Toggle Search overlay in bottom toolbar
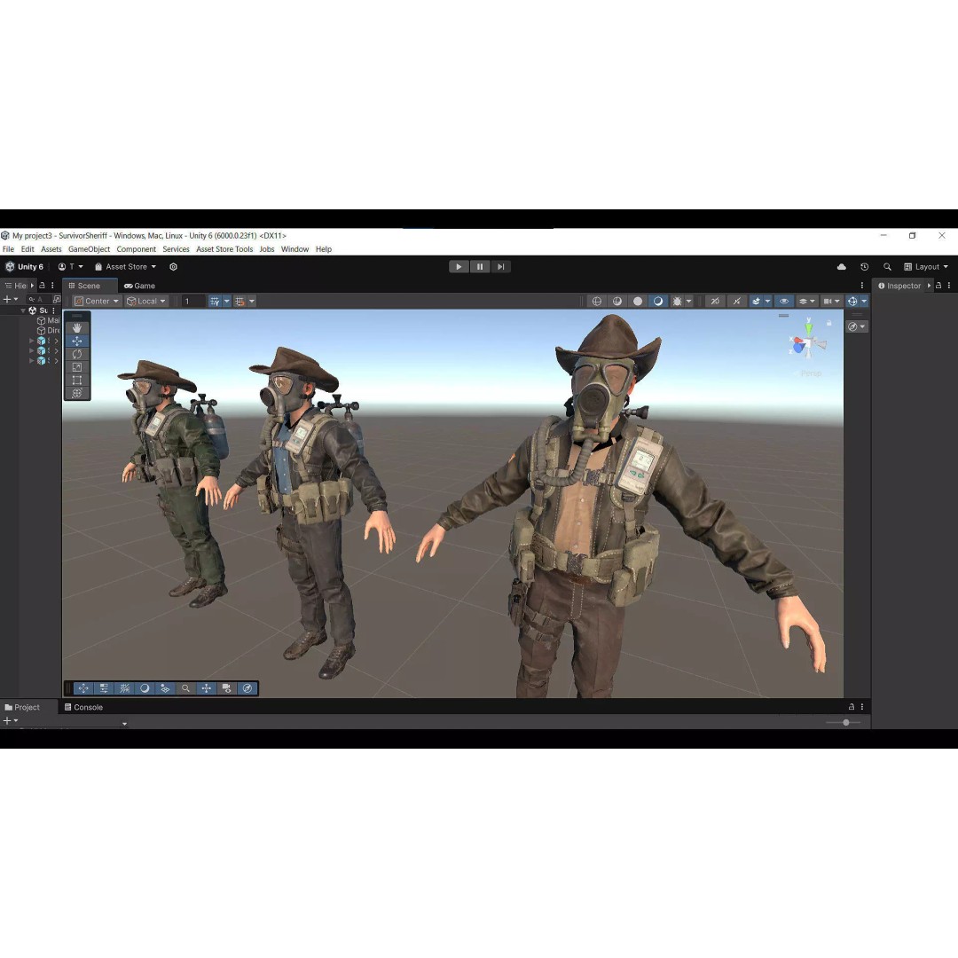Image resolution: width=958 pixels, height=958 pixels. coord(185,688)
